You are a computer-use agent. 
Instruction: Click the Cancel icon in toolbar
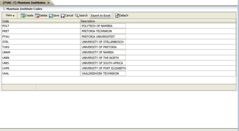[x=63, y=16]
